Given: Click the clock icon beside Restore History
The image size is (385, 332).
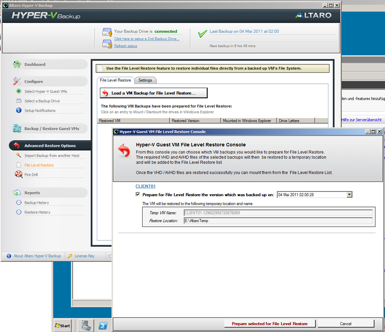Looking at the screenshot, I should coord(19,212).
